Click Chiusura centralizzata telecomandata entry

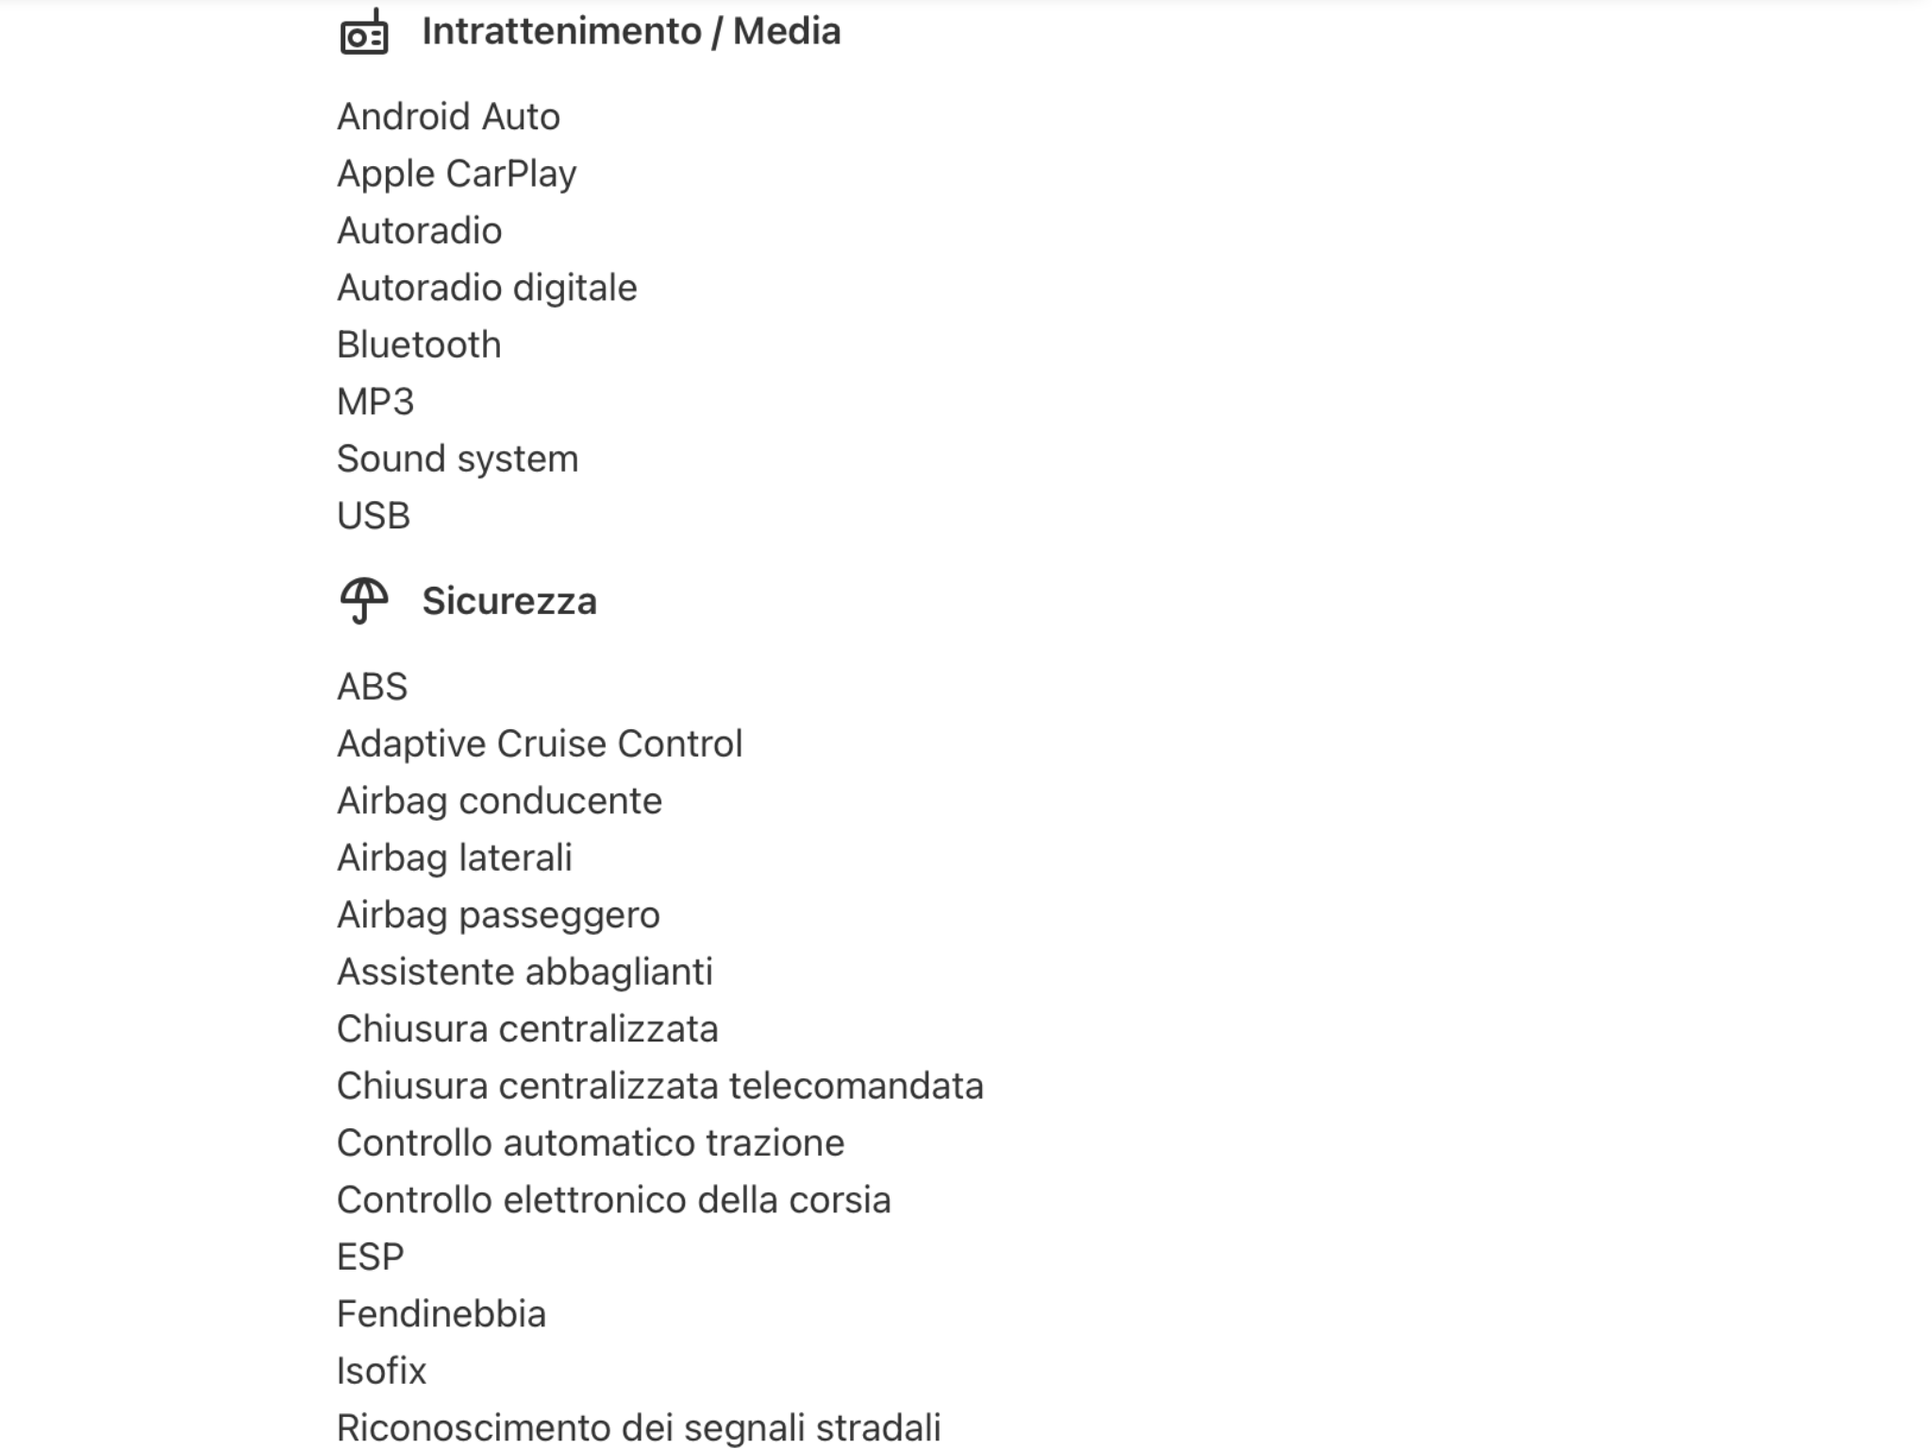pos(659,1087)
